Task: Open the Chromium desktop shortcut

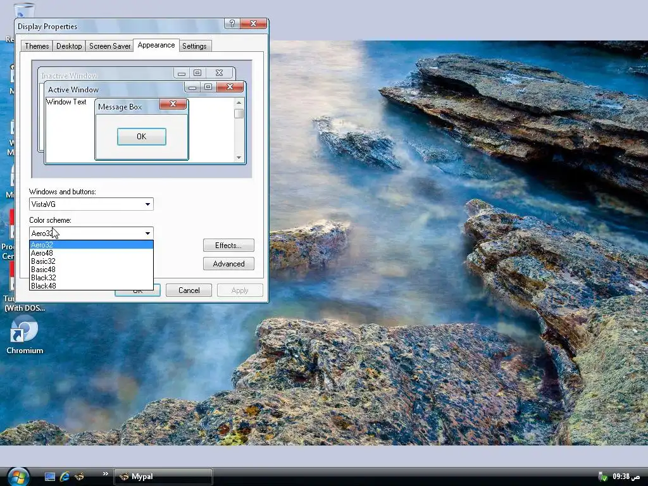Action: [x=25, y=335]
